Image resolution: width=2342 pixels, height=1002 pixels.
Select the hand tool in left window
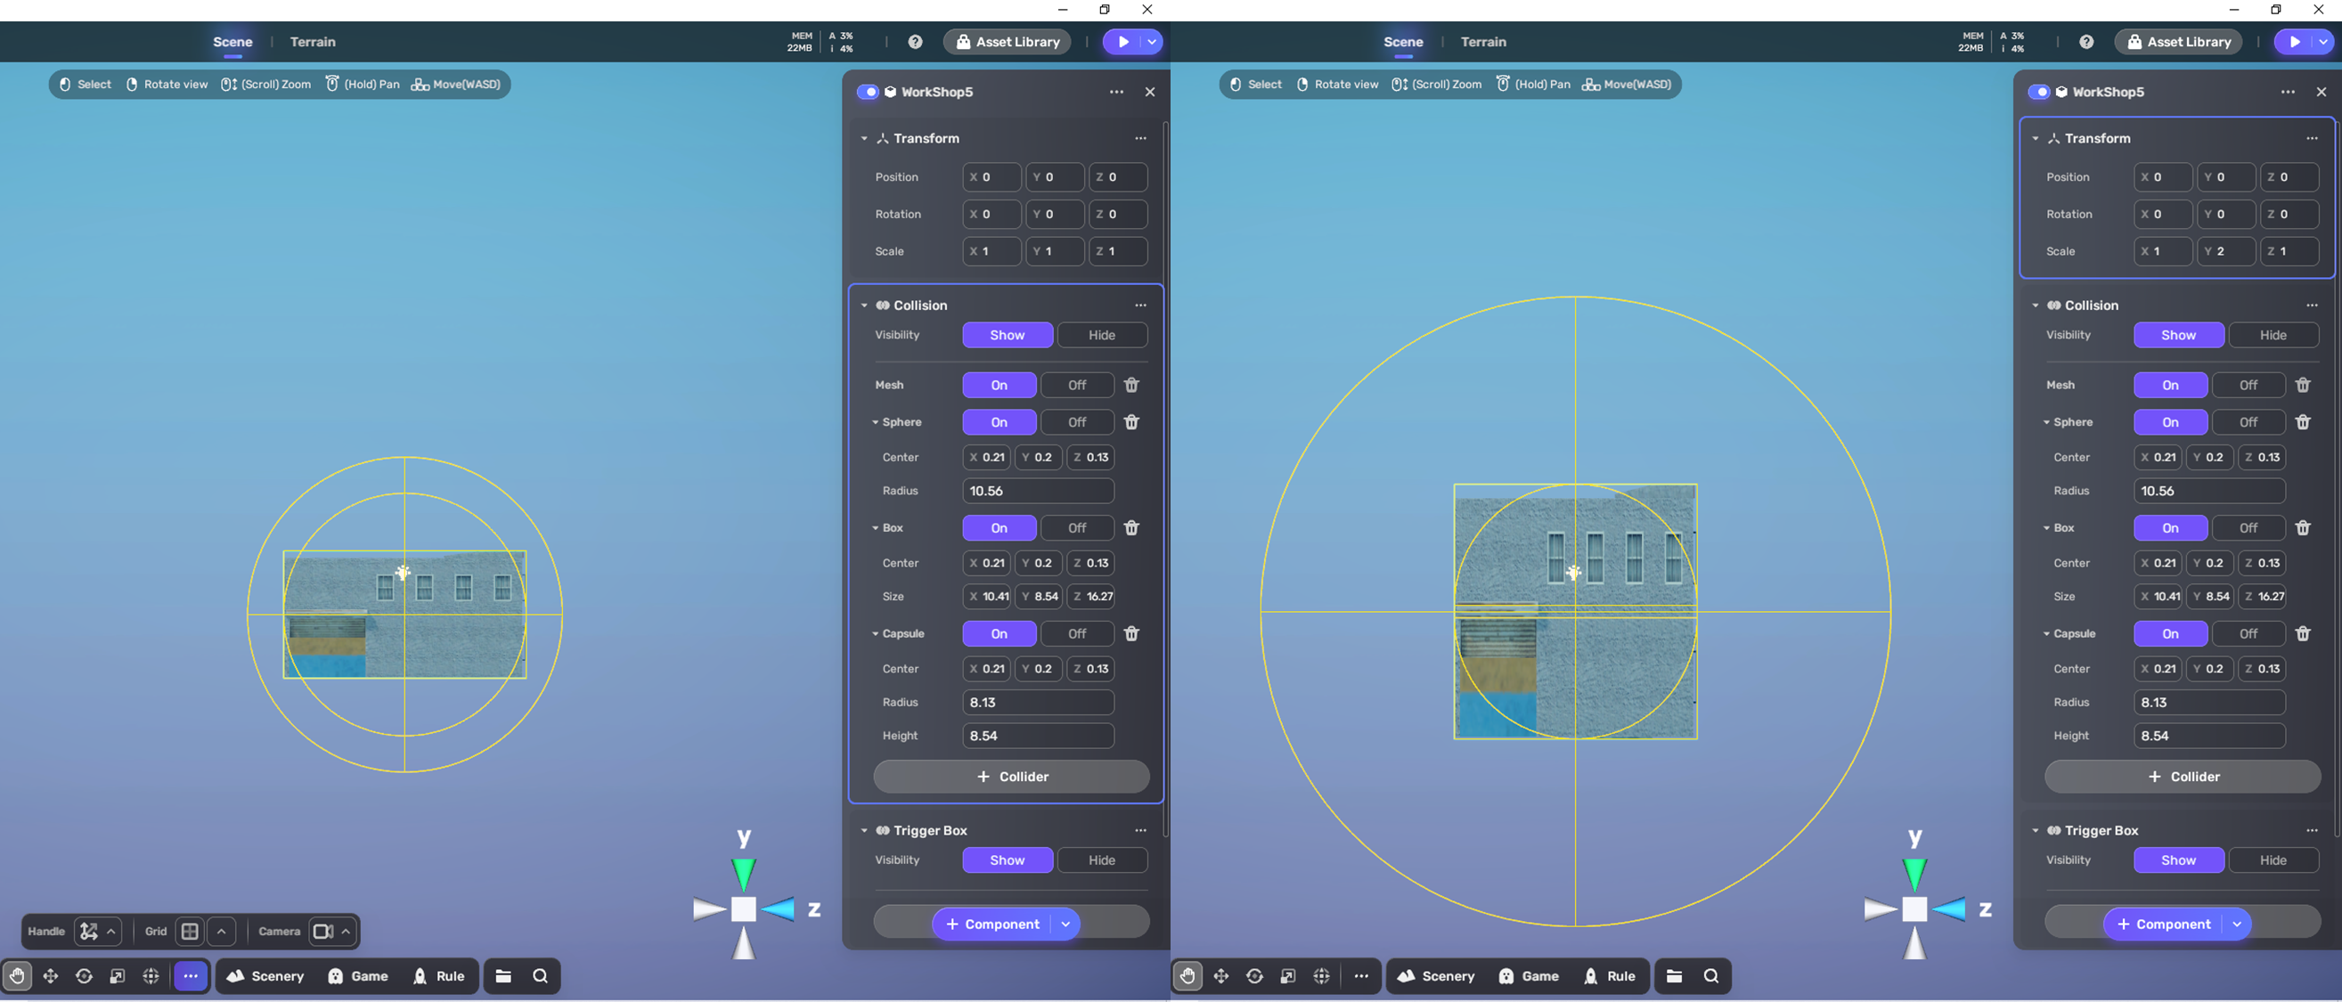(x=17, y=975)
